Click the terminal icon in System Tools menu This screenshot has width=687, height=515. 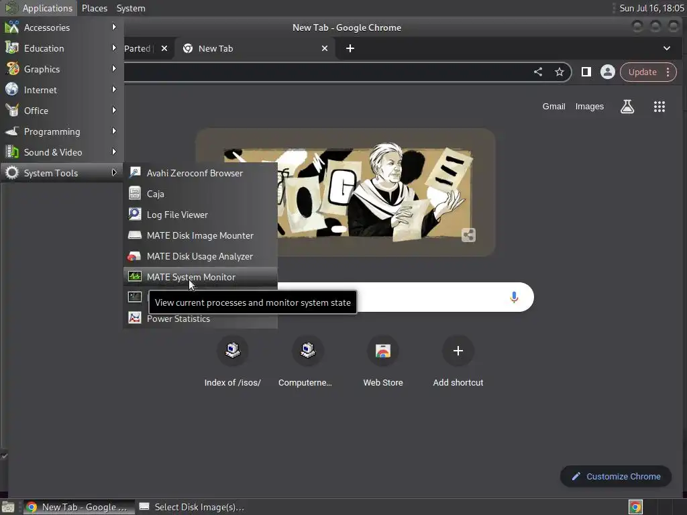coord(134,297)
